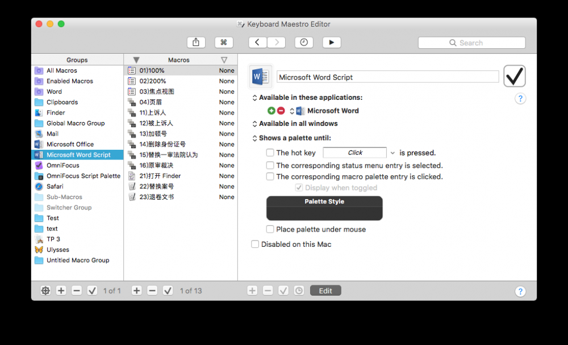The width and height of the screenshot is (568, 345).
Task: Add an application with the green plus icon
Action: click(x=271, y=111)
